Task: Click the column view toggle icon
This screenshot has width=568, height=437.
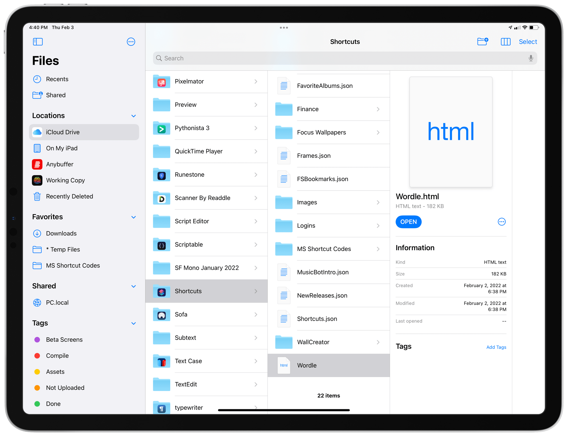Action: (506, 42)
